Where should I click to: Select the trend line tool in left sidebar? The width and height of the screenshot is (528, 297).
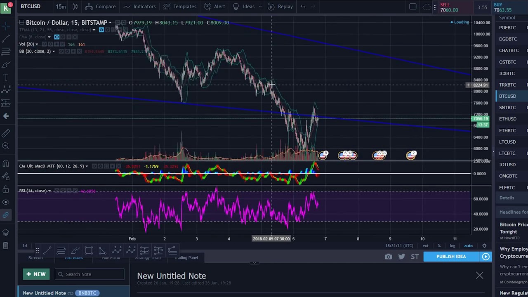[6, 39]
